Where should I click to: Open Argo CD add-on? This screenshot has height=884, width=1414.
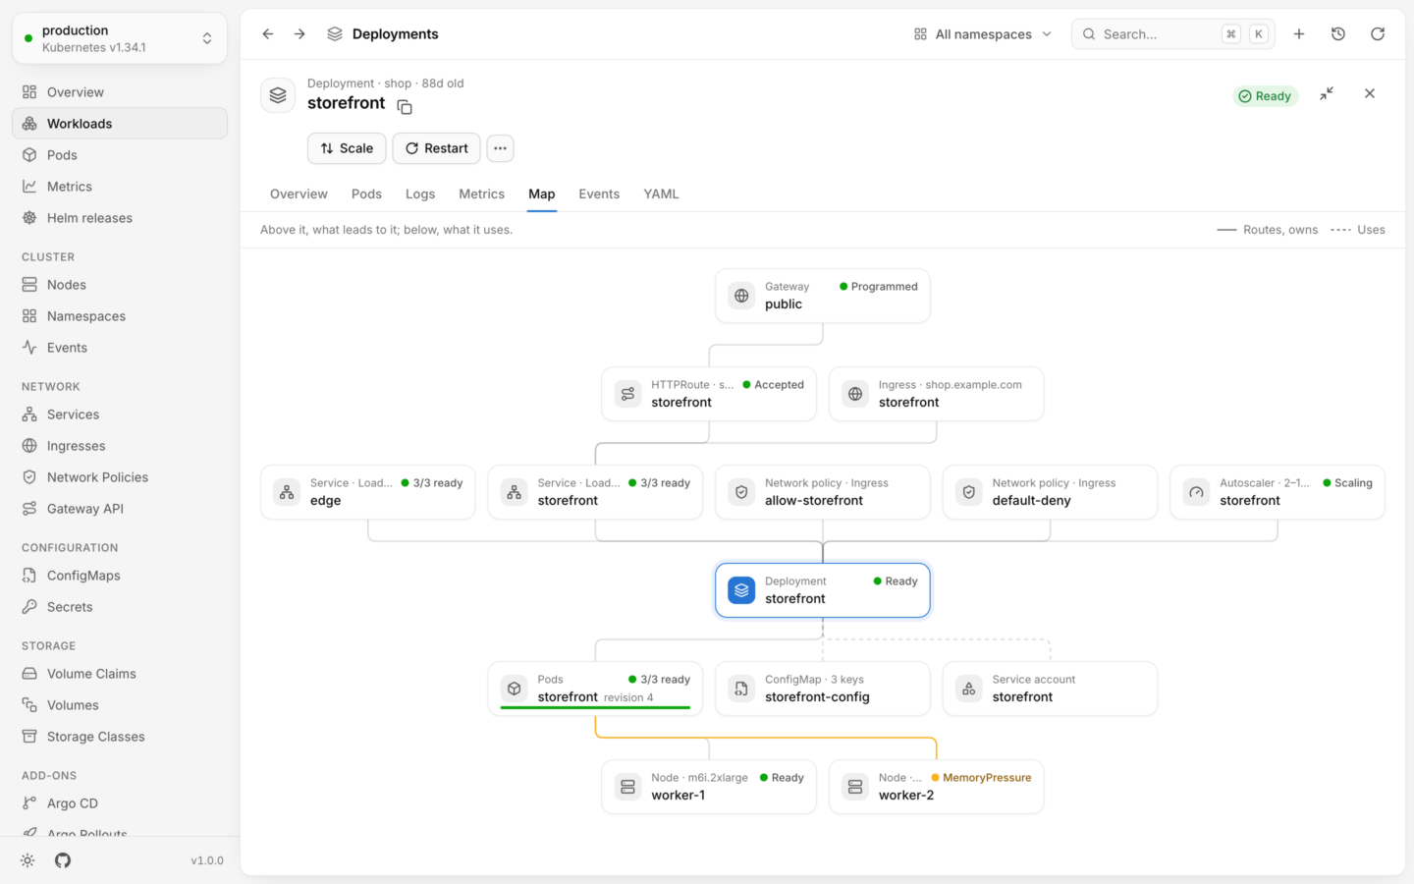pos(120,803)
